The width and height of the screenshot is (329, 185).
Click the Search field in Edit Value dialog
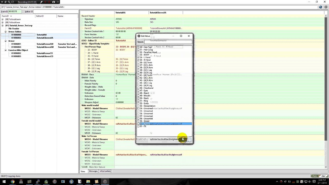tap(168, 42)
